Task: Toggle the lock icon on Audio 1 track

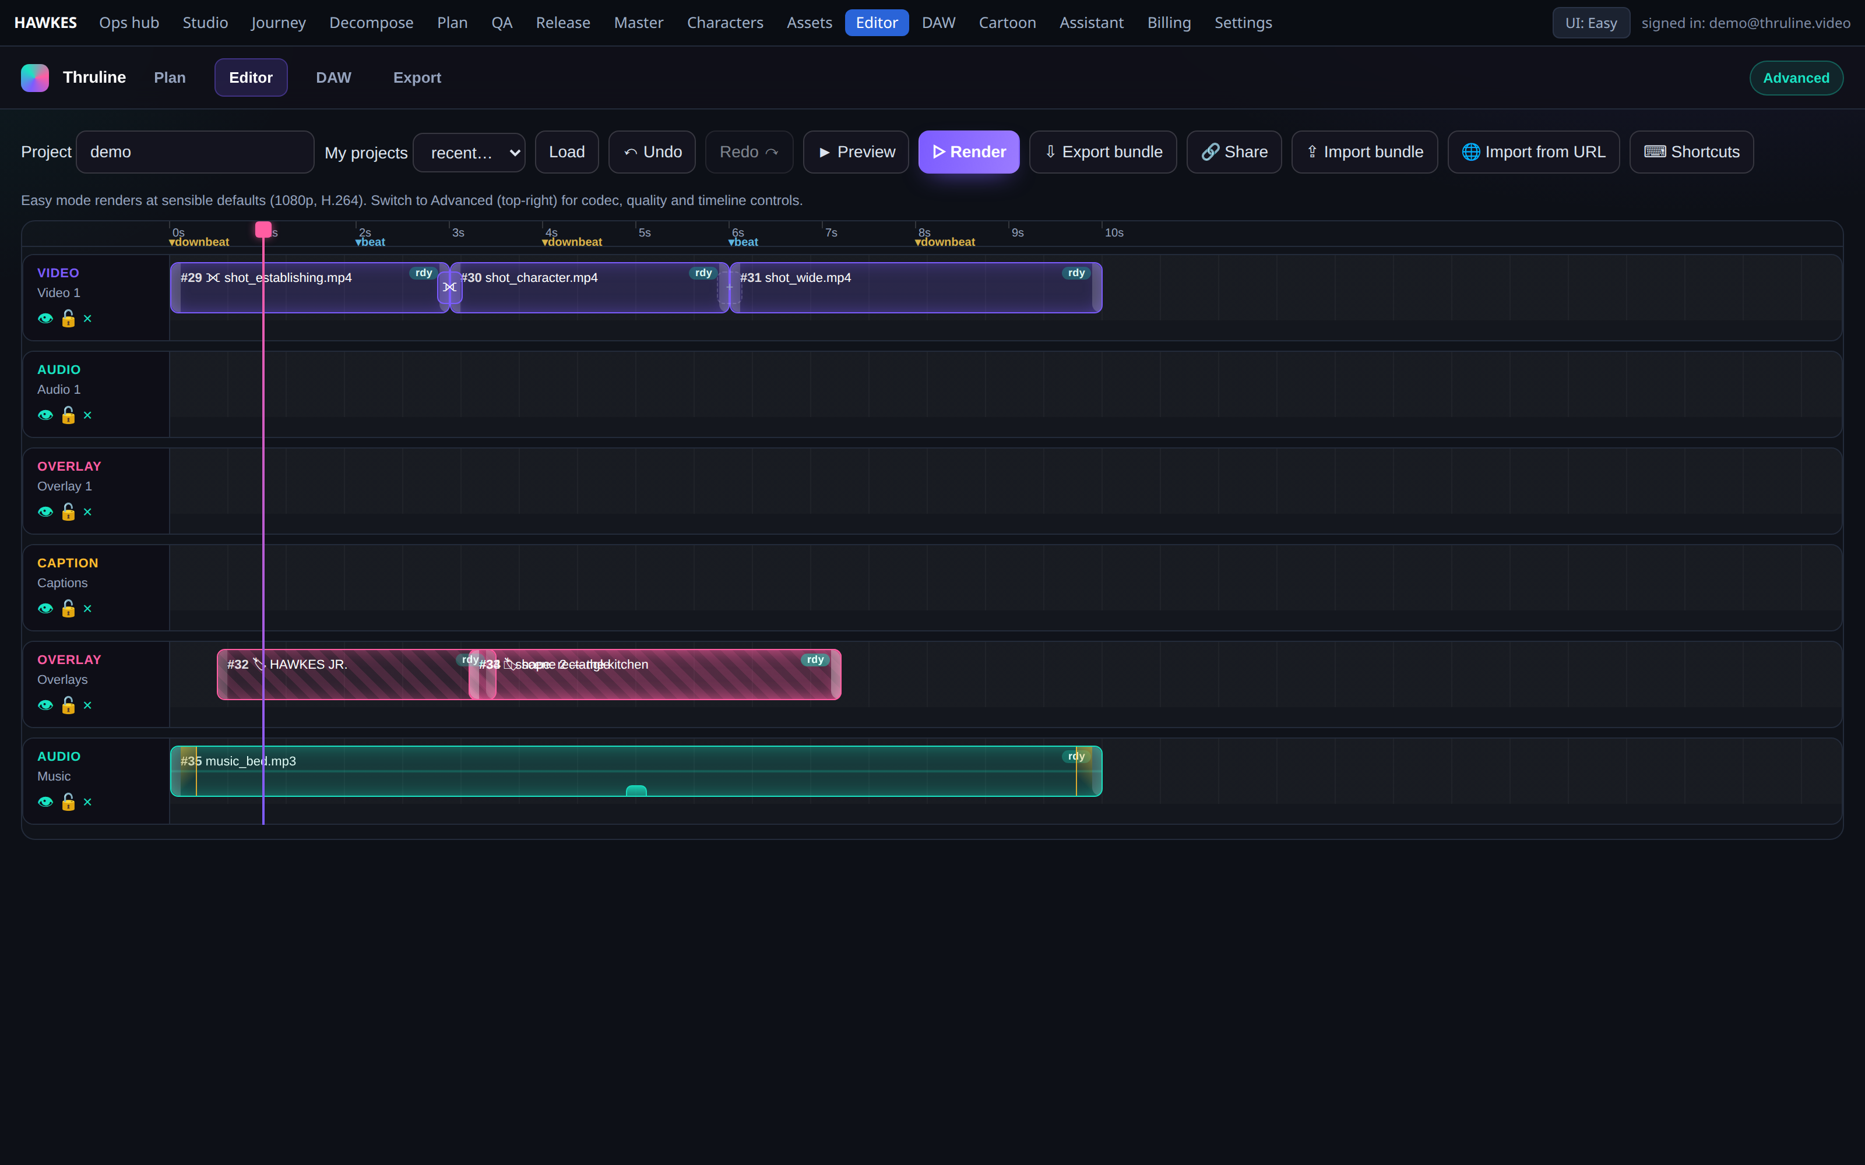Action: [68, 415]
